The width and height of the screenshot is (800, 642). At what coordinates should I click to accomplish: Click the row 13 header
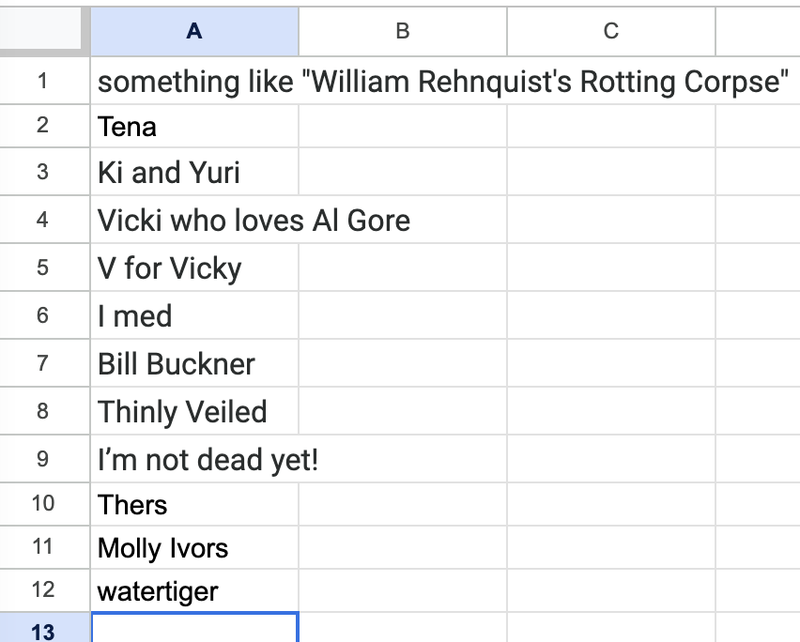click(44, 631)
